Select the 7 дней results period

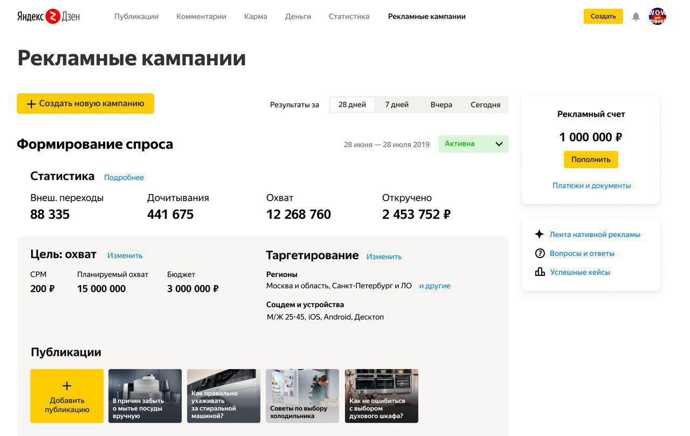(397, 105)
